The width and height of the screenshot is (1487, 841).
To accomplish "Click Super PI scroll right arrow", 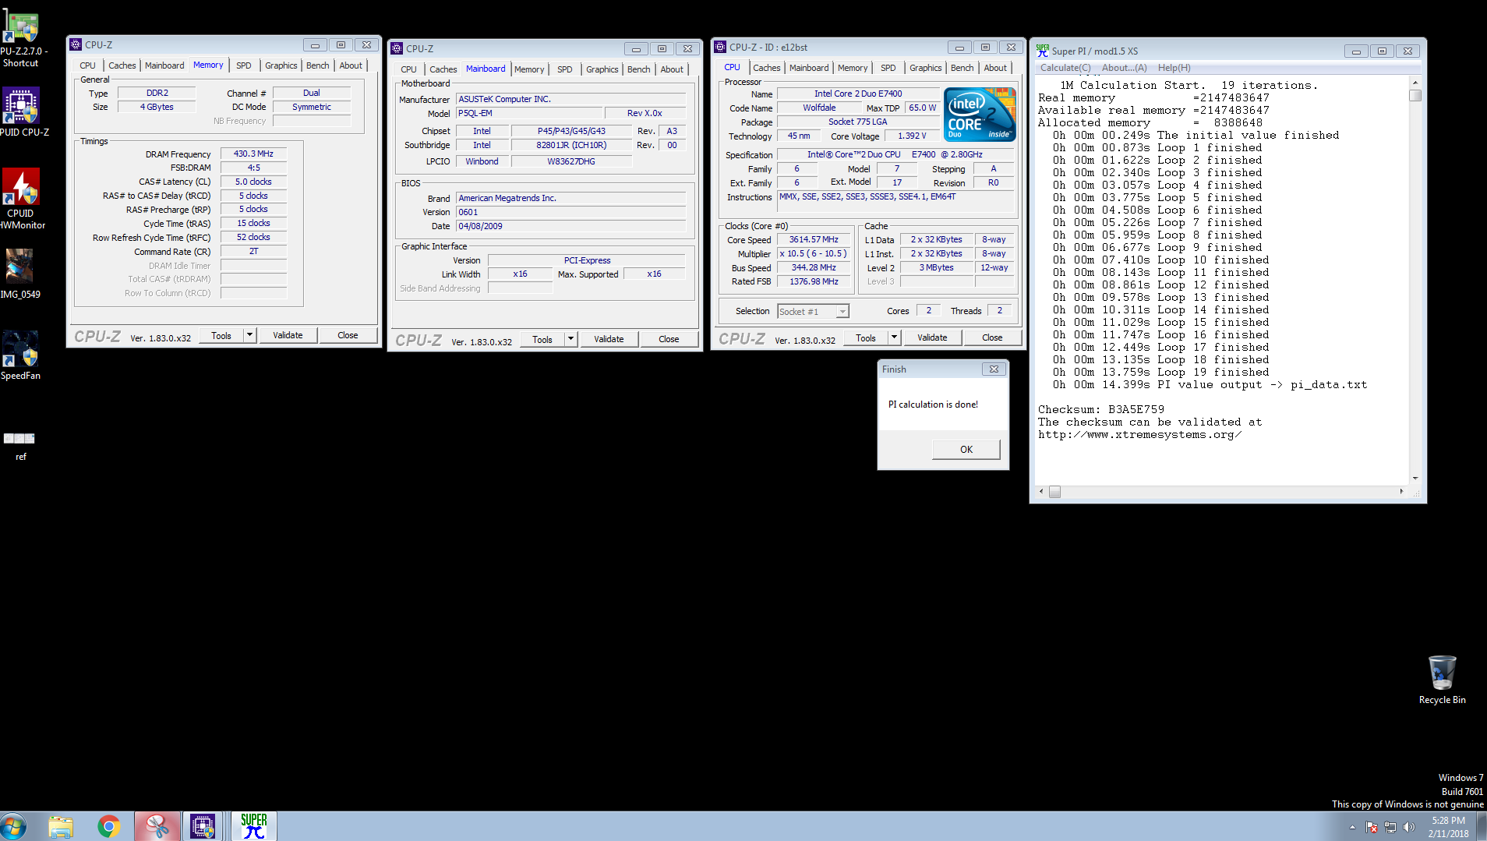I will click(x=1402, y=492).
